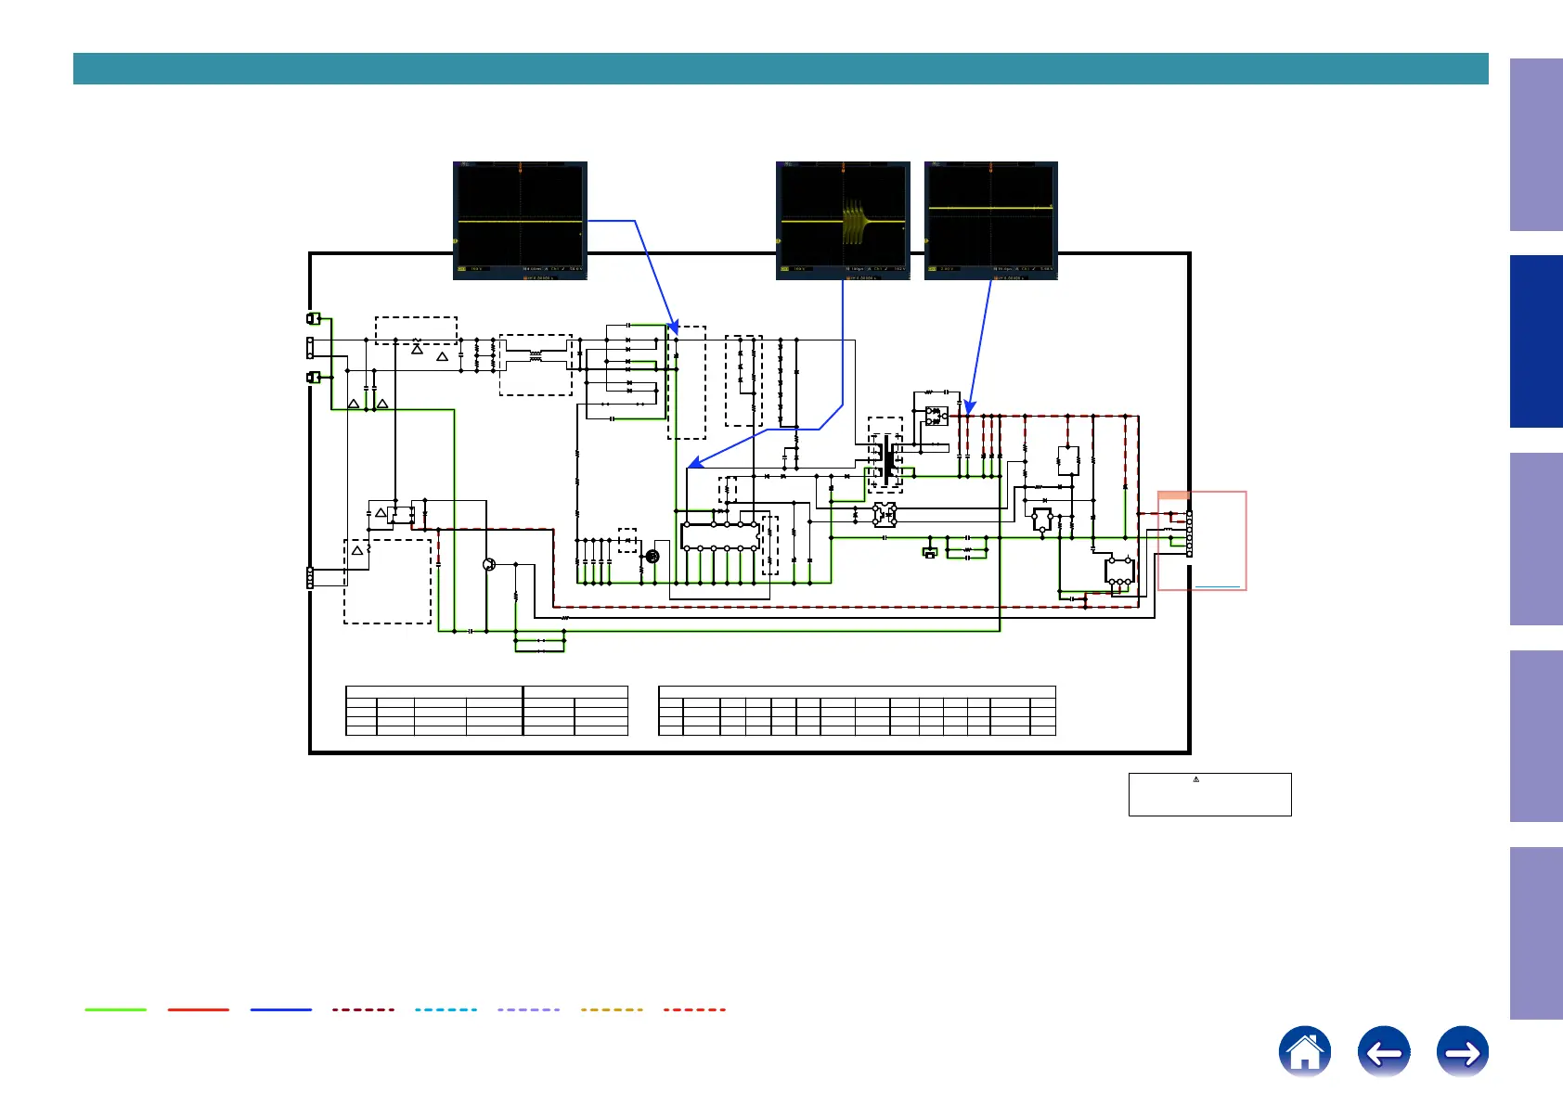Open the flat-trace oscilloscope waveform thumbnail
The width and height of the screenshot is (1563, 1105).
[x=520, y=221]
